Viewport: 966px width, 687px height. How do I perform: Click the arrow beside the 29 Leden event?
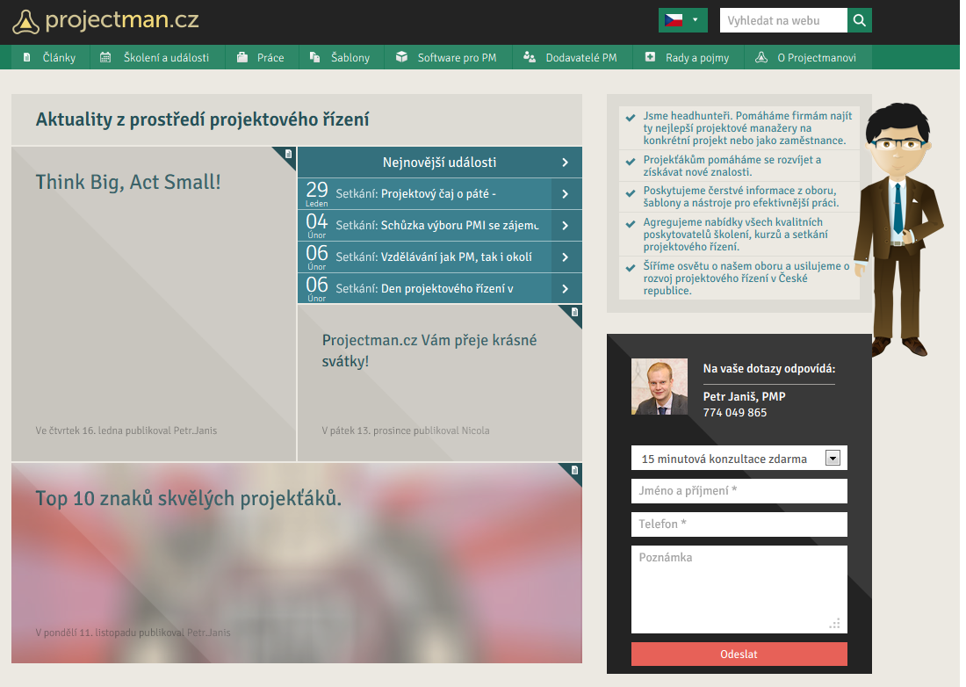(x=566, y=194)
